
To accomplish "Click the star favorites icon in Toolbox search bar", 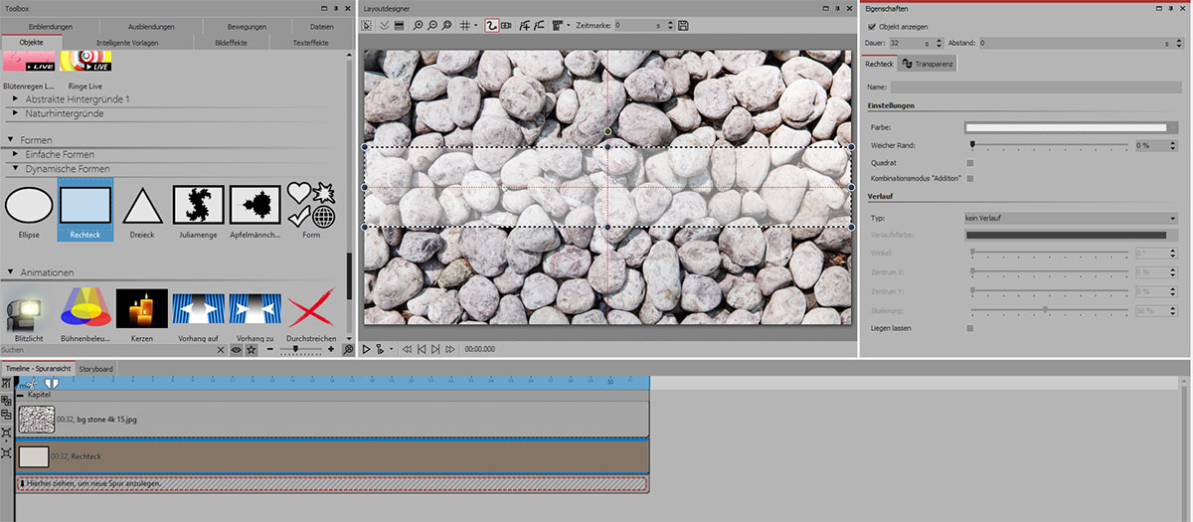I will 252,350.
